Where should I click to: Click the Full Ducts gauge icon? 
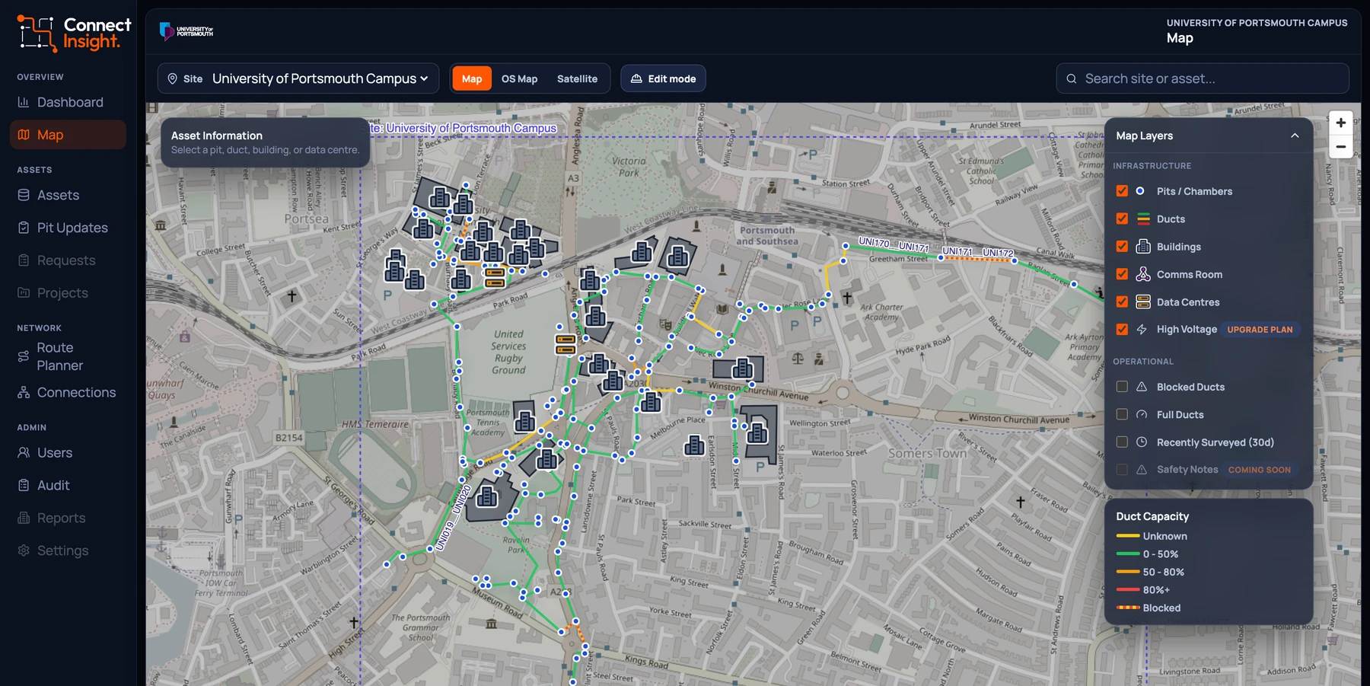[x=1142, y=414]
